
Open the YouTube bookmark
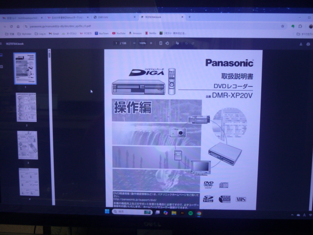pyautogui.click(x=119, y=33)
